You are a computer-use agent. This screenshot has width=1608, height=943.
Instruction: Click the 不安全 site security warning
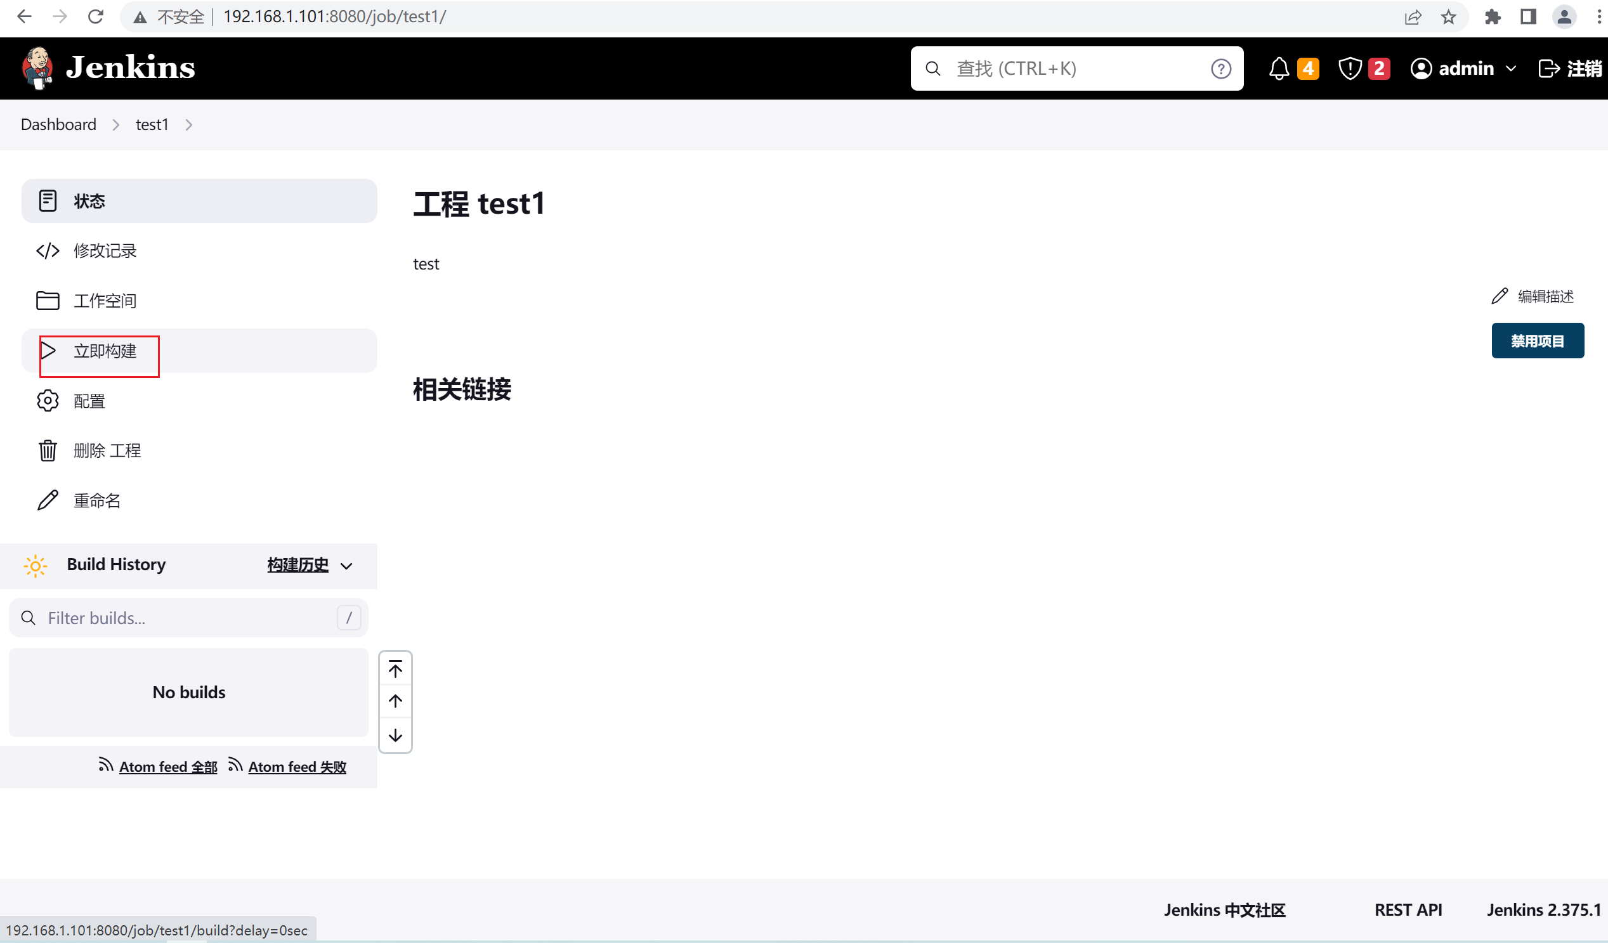[x=170, y=16]
